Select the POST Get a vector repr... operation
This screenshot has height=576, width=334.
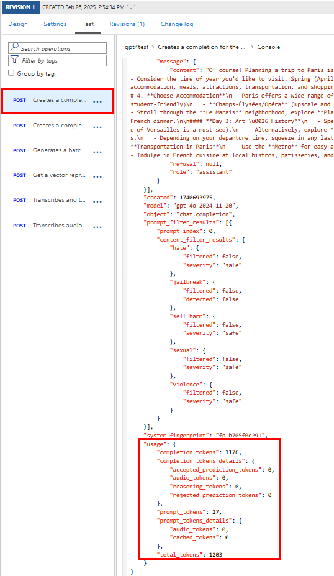coord(58,175)
